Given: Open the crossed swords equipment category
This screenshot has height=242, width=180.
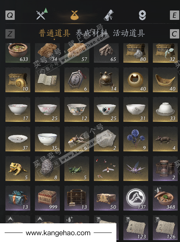Looking at the screenshot, I should point(42,14).
